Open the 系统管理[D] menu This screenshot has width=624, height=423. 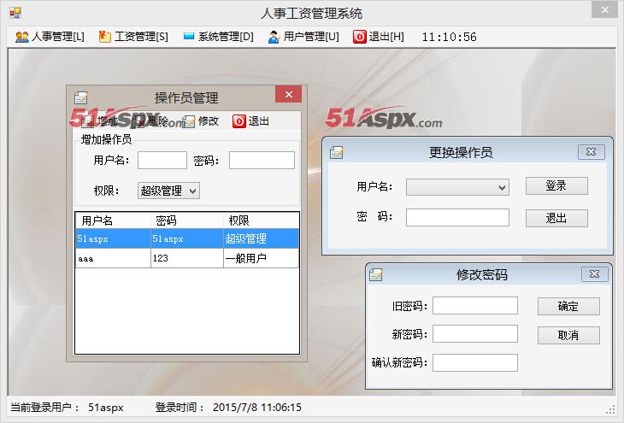click(218, 37)
